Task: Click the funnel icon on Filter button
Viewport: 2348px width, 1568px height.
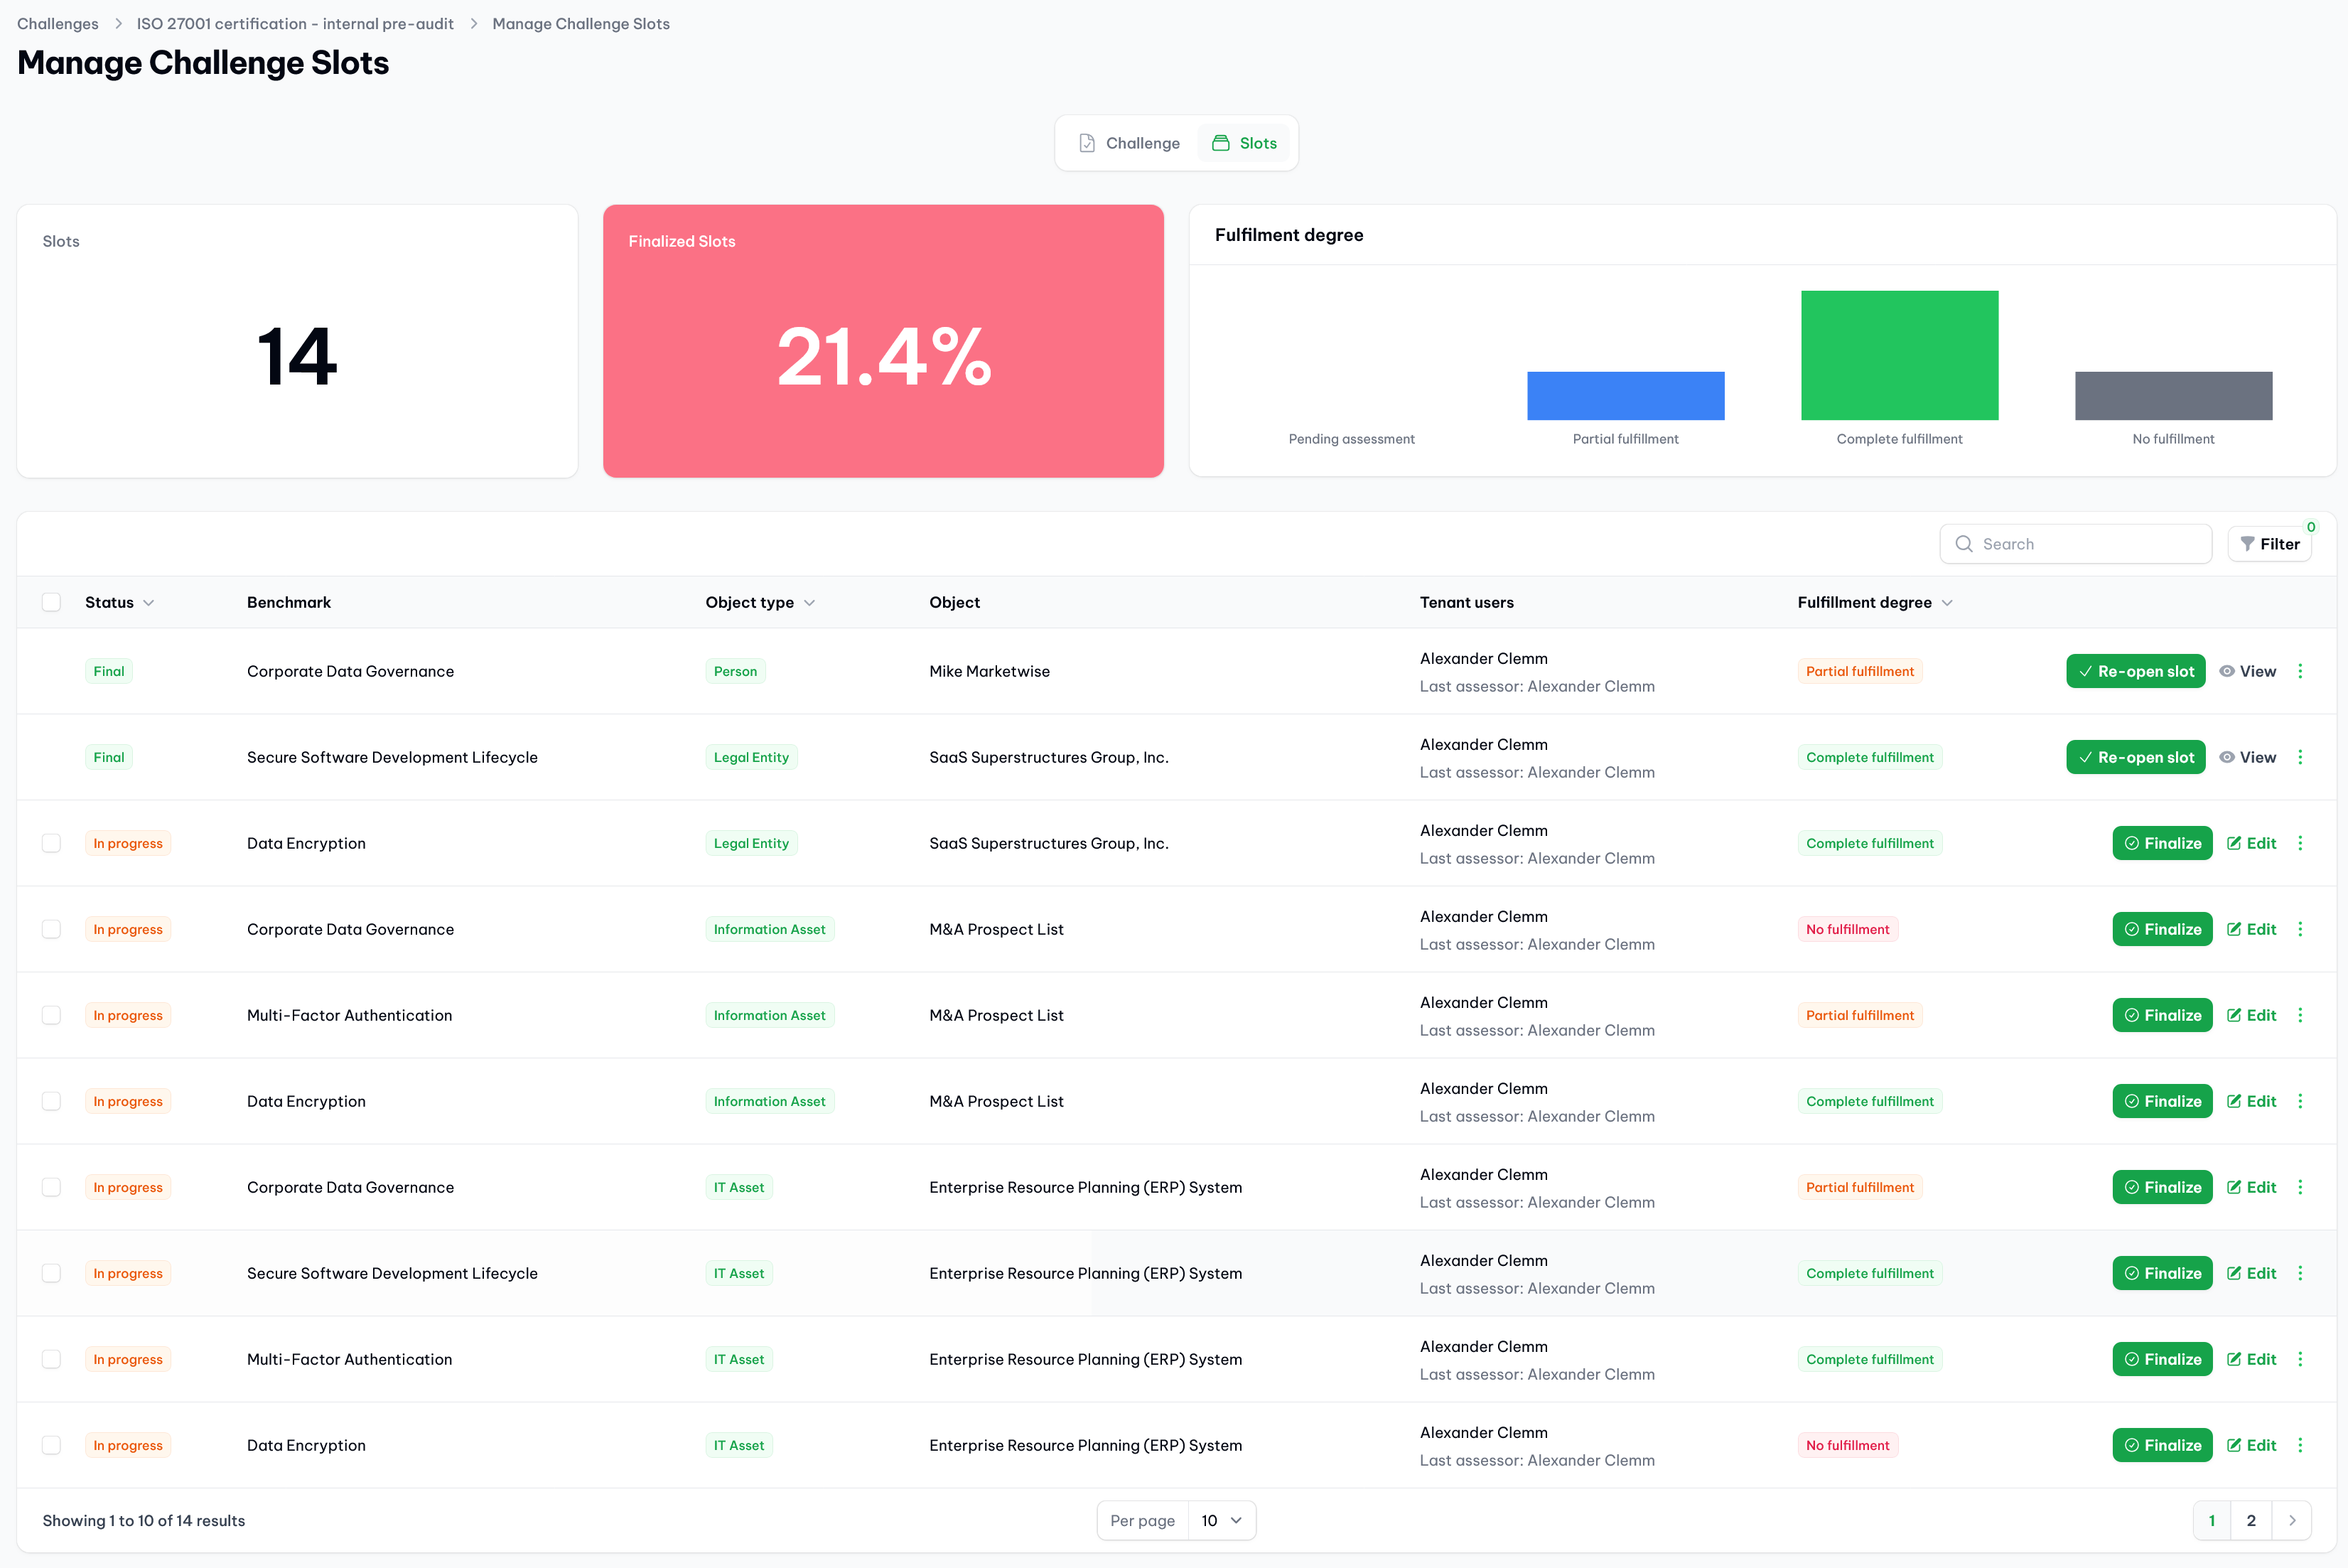Action: pos(2247,544)
